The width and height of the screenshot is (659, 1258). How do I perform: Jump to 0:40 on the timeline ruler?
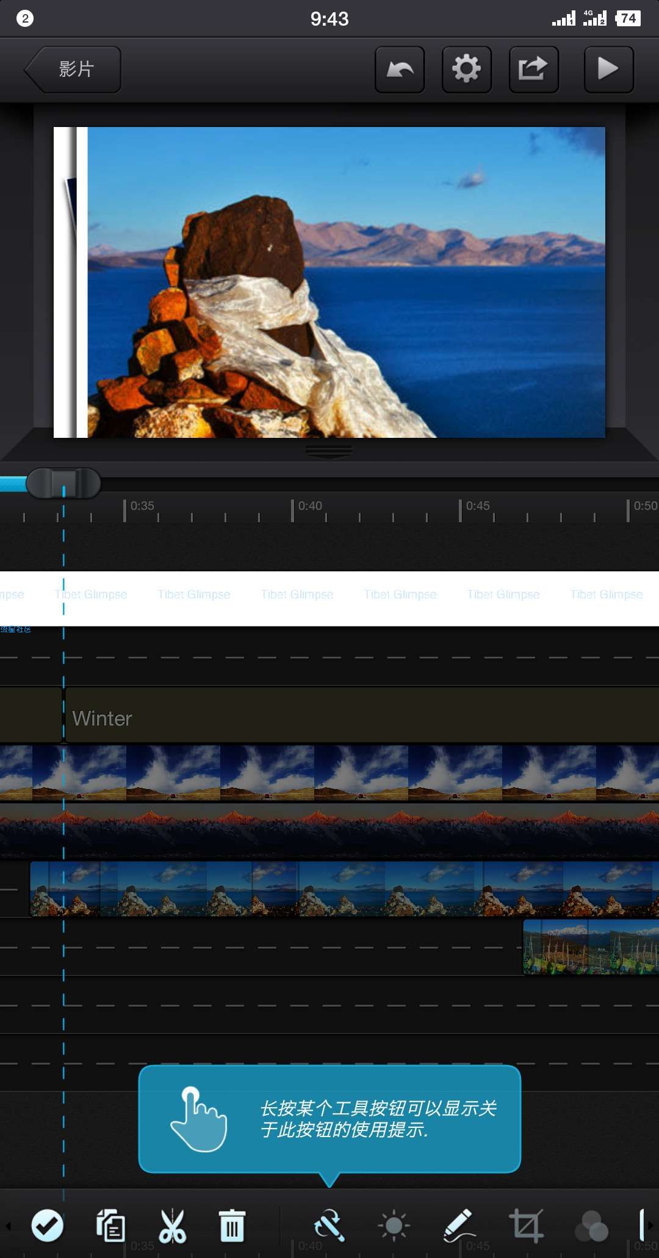click(309, 506)
